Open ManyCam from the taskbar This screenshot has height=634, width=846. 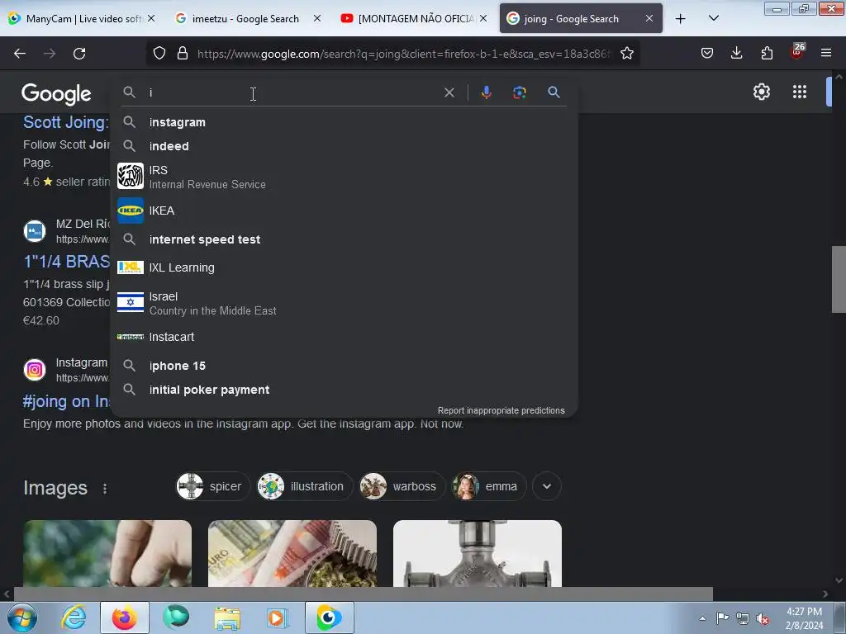(x=329, y=617)
